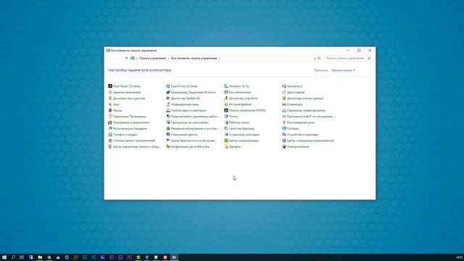464x261 pixels.
Task: Click the Центр специальных возможностей icon
Action: tap(284, 141)
